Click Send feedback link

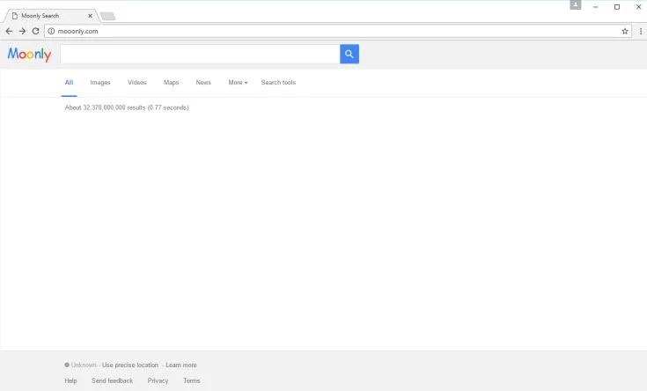pos(113,380)
